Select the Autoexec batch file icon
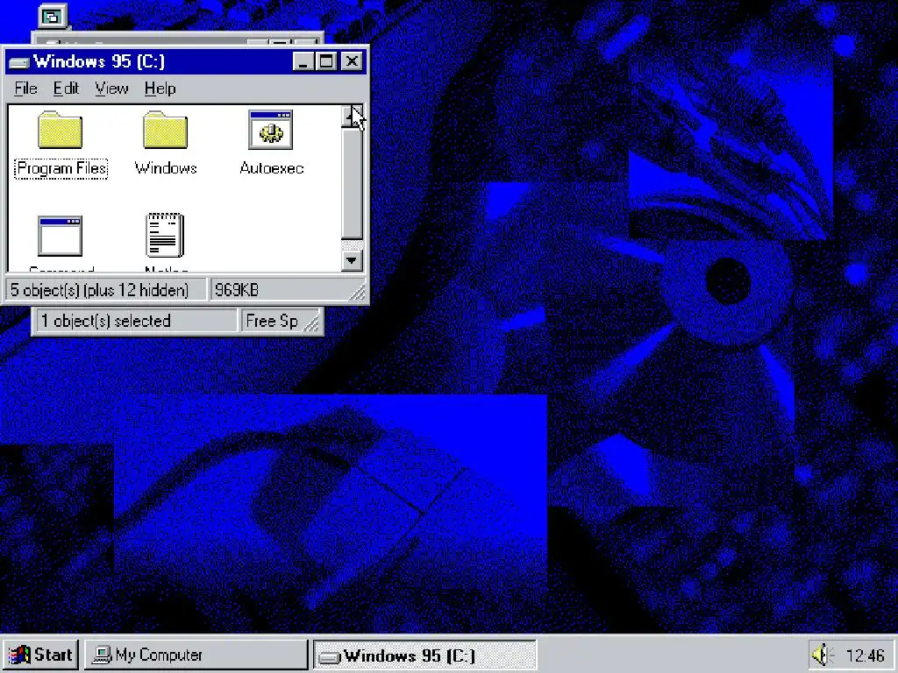This screenshot has height=673, width=898. 271,130
